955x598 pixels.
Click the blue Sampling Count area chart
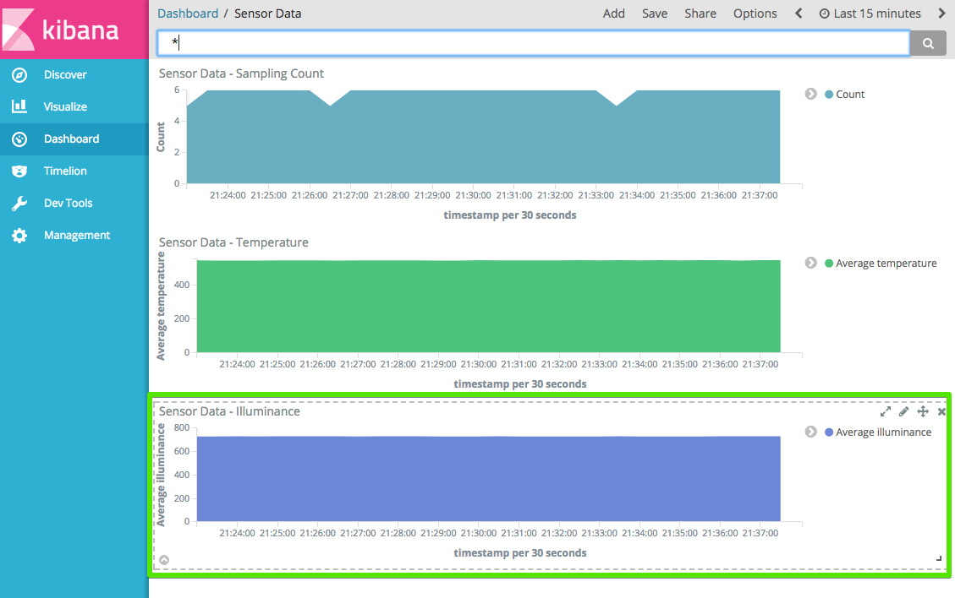pos(483,137)
